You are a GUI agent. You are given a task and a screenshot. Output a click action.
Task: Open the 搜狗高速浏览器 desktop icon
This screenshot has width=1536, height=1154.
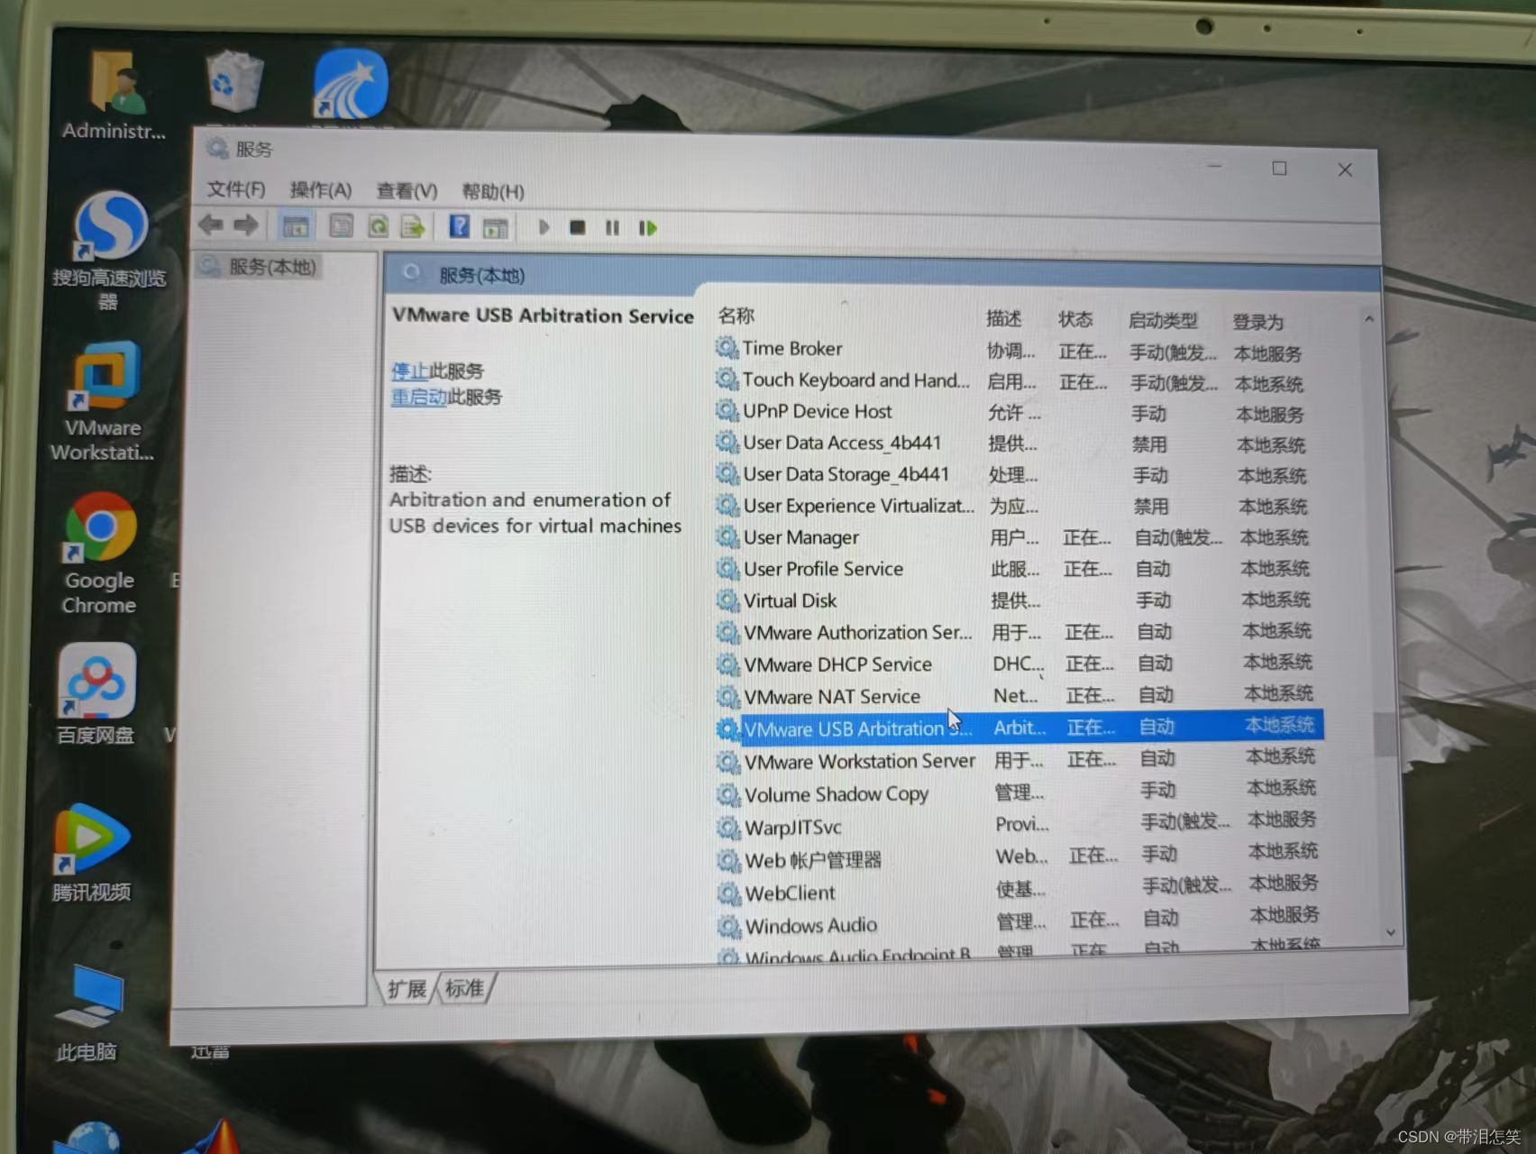109,252
